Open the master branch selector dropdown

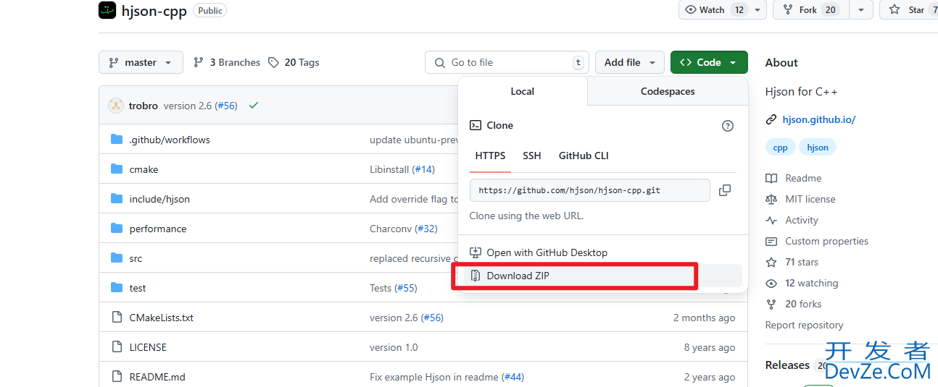coord(141,62)
